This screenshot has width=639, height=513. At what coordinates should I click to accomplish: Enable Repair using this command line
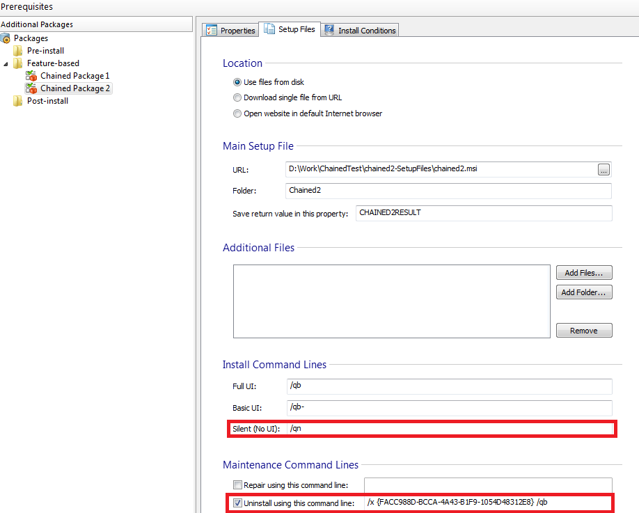point(237,485)
